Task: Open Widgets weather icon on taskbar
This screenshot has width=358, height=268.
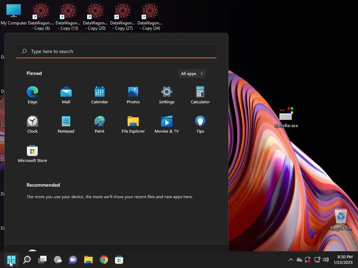Action: click(58, 260)
